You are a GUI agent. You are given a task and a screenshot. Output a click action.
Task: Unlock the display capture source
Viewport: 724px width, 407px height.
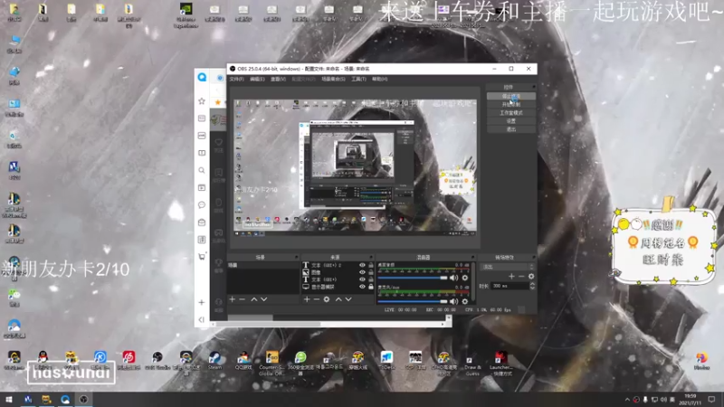point(371,287)
